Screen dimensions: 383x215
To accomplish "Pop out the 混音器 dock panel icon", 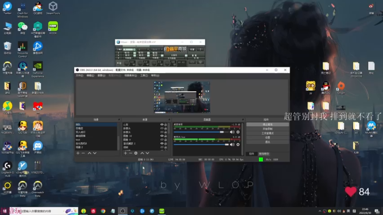I will pyautogui.click(x=243, y=120).
